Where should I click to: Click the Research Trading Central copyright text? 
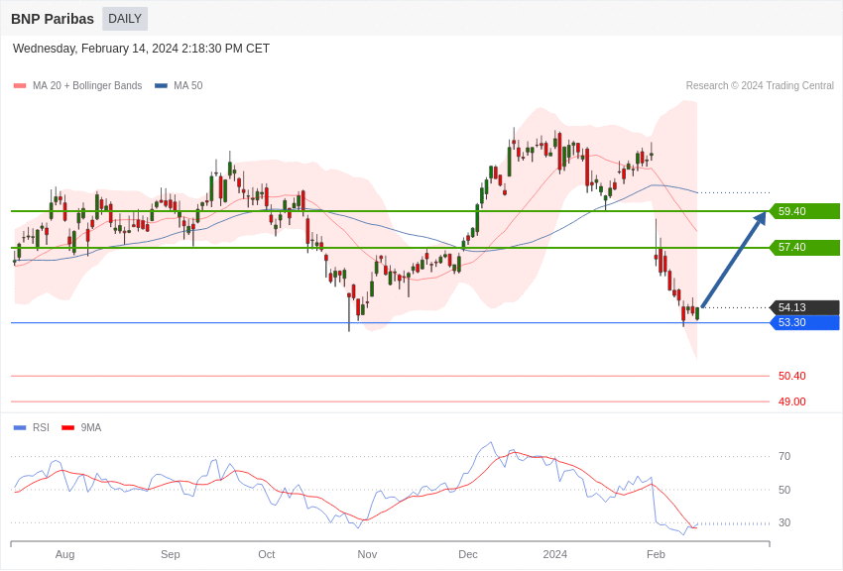pyautogui.click(x=760, y=86)
